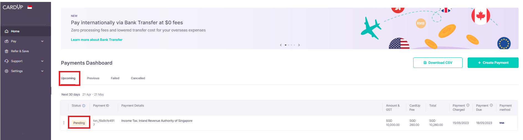Screen dimensions: 523x140
Task: Open Learn more about Bank Transfer link
Action: pos(96,40)
